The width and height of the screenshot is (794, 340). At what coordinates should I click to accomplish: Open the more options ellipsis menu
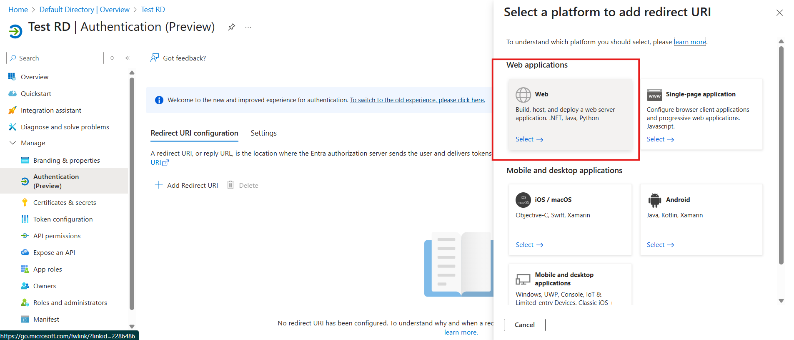pos(248,27)
